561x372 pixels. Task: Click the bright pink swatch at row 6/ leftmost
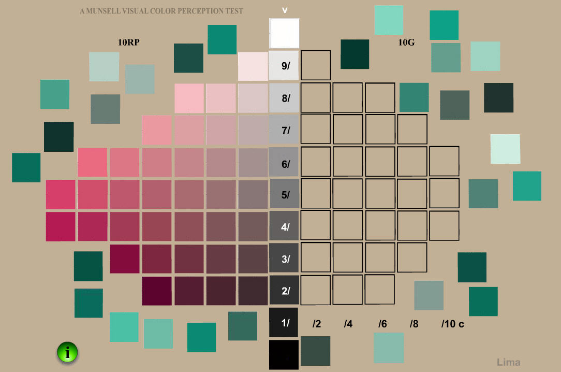click(x=94, y=162)
